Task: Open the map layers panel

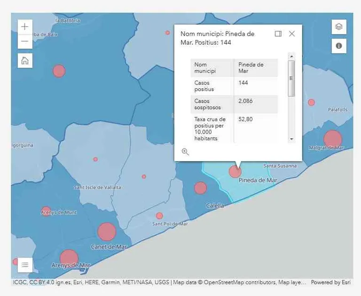Action: 339,27
